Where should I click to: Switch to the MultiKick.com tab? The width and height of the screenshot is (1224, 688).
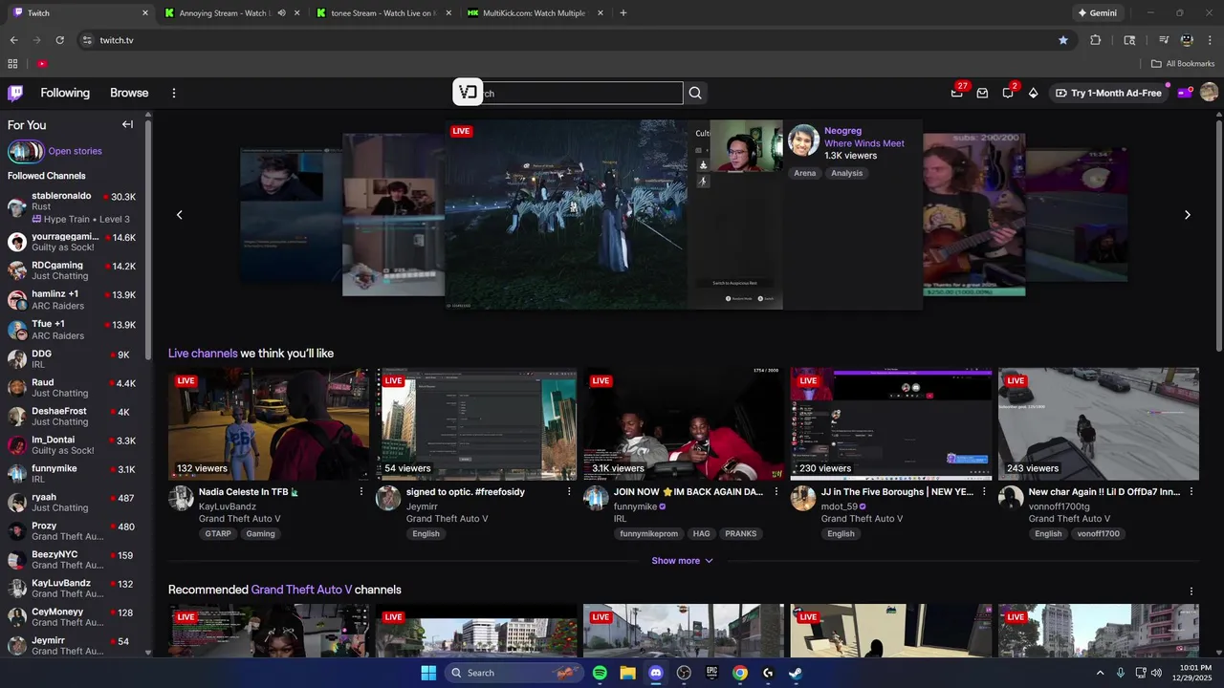tap(535, 13)
